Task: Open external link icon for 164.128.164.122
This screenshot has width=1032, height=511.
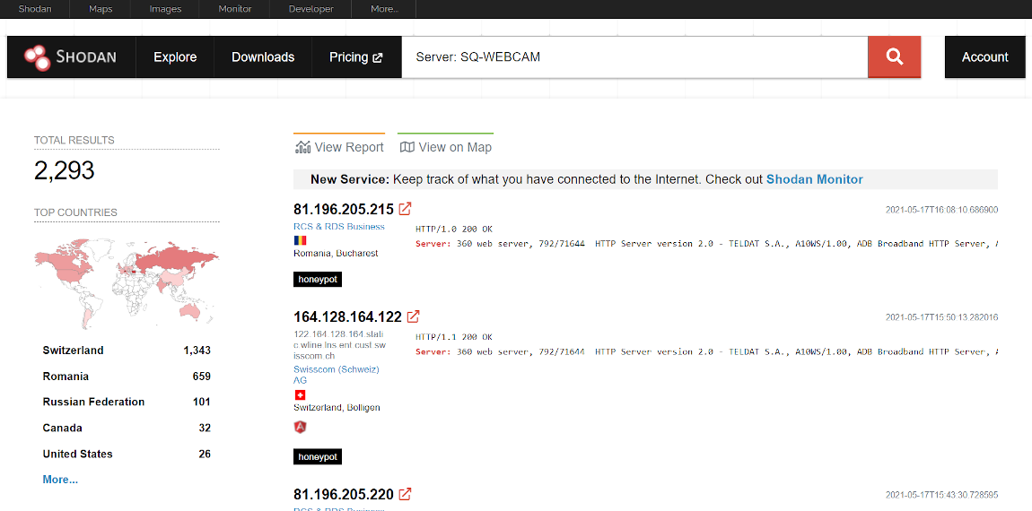Action: pos(414,317)
